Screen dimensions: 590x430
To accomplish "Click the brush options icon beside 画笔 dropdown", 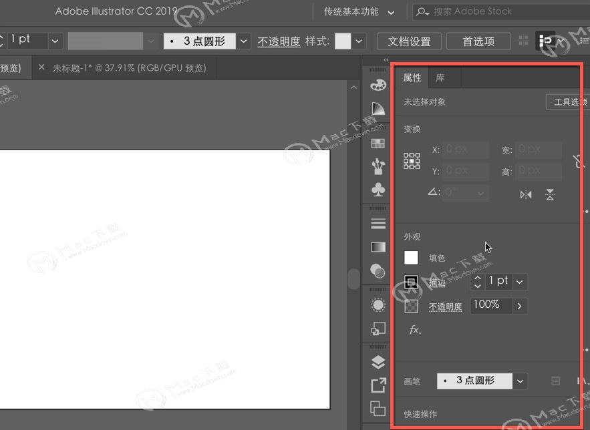I will 555,381.
